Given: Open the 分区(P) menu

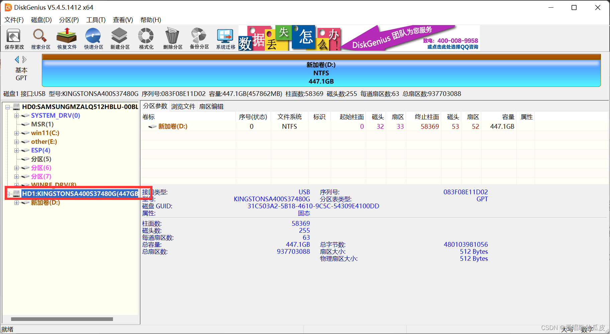Looking at the screenshot, I should pos(69,20).
